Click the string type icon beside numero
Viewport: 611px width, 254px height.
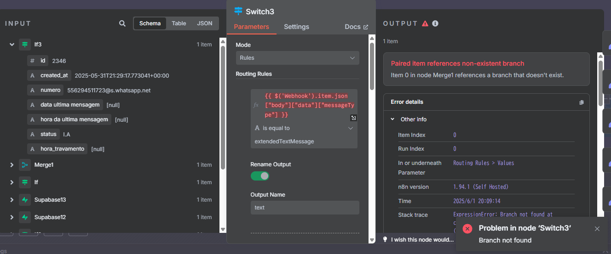click(32, 90)
